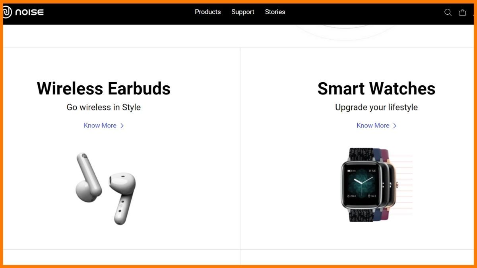Viewport: 477px width, 268px height.
Task: Open the search magnifier icon
Action: [x=448, y=12]
